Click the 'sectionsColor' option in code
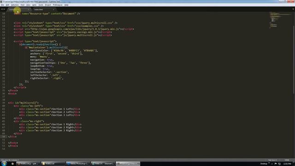This screenshot has height=166, width=295. [39, 50]
